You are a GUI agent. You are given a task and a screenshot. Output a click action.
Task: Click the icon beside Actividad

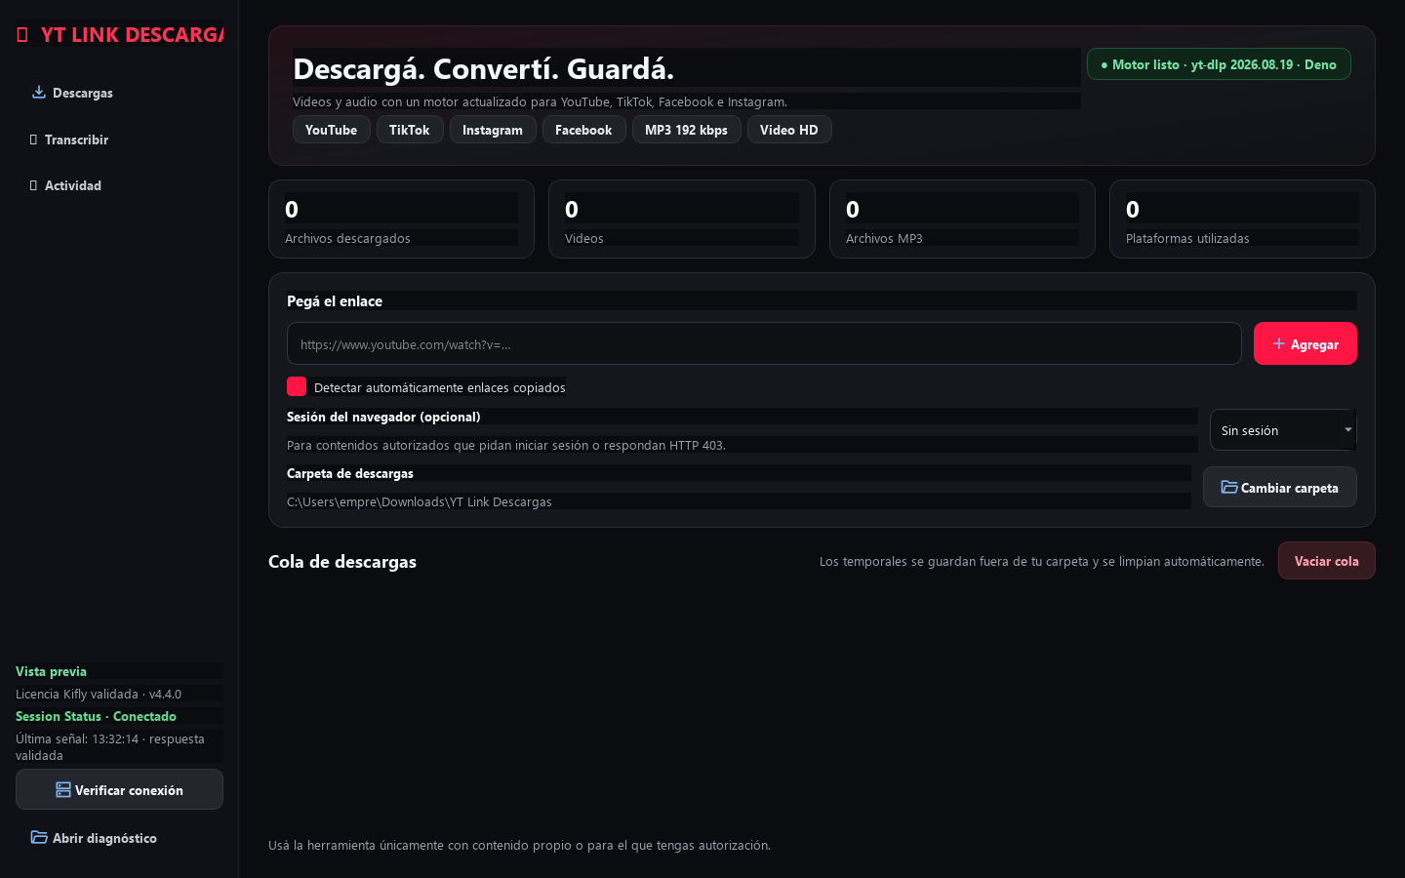[x=34, y=185]
